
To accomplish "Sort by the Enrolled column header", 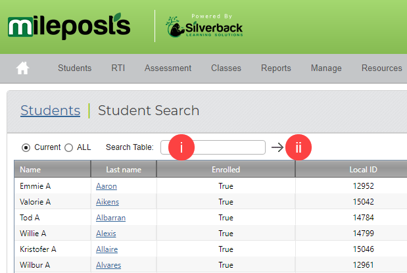I will click(x=226, y=169).
